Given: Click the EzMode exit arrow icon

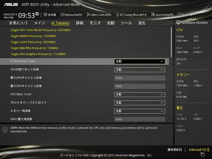Looking at the screenshot, I should click(x=207, y=150).
